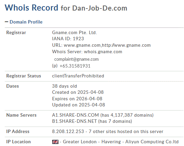Click the +65.31581931 phone number
The width and height of the screenshot is (184, 146).
[75, 66]
